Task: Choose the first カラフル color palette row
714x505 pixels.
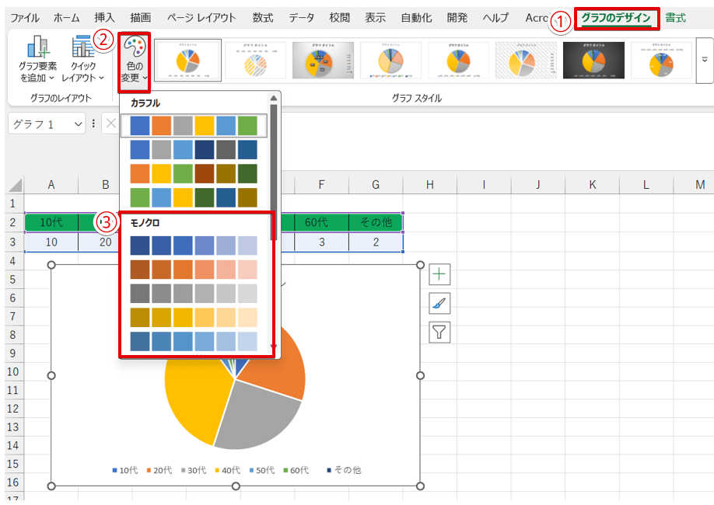Action: click(194, 126)
